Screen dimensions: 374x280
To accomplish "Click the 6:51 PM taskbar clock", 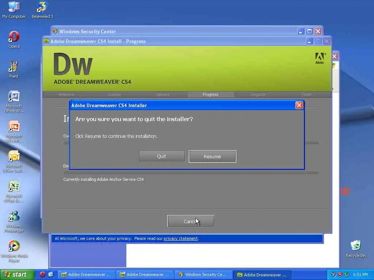I will coord(360,275).
